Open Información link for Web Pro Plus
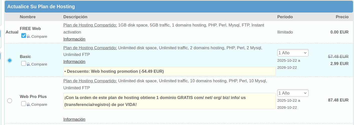The height and width of the screenshot is (125, 354). 74,119
